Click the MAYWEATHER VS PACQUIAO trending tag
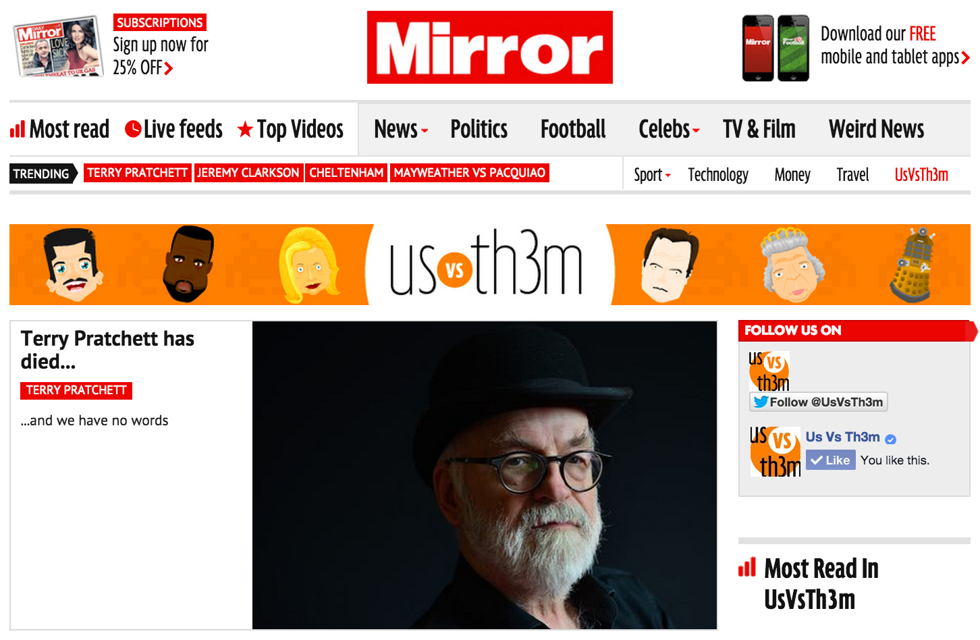Viewport: 980px width, 640px height. [470, 173]
